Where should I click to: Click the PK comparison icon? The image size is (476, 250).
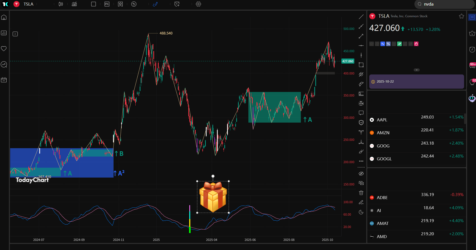(x=107, y=4)
